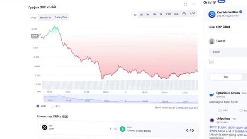Toggle the LOG scale button

click(193, 14)
